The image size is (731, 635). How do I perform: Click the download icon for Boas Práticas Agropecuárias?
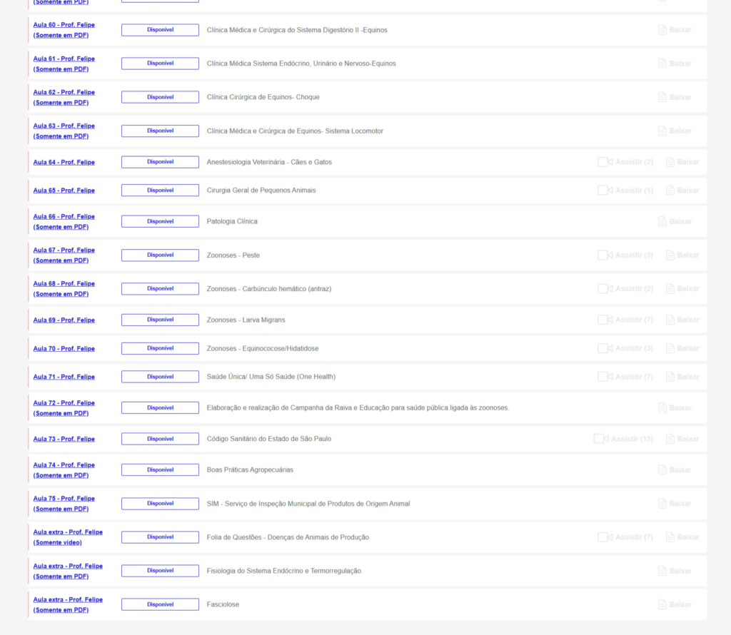point(662,470)
